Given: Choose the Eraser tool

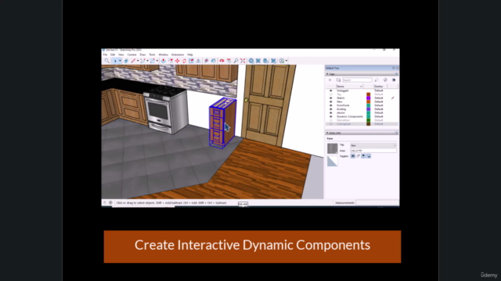Looking at the screenshot, I should point(126,61).
